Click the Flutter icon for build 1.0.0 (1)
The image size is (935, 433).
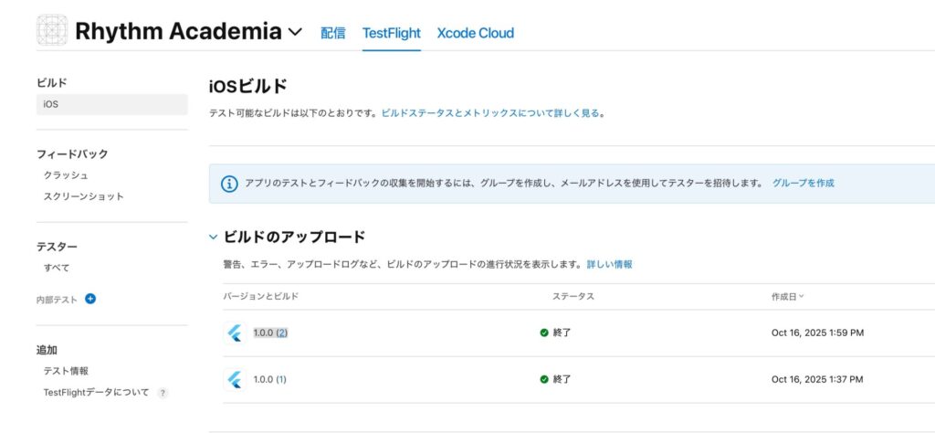235,379
